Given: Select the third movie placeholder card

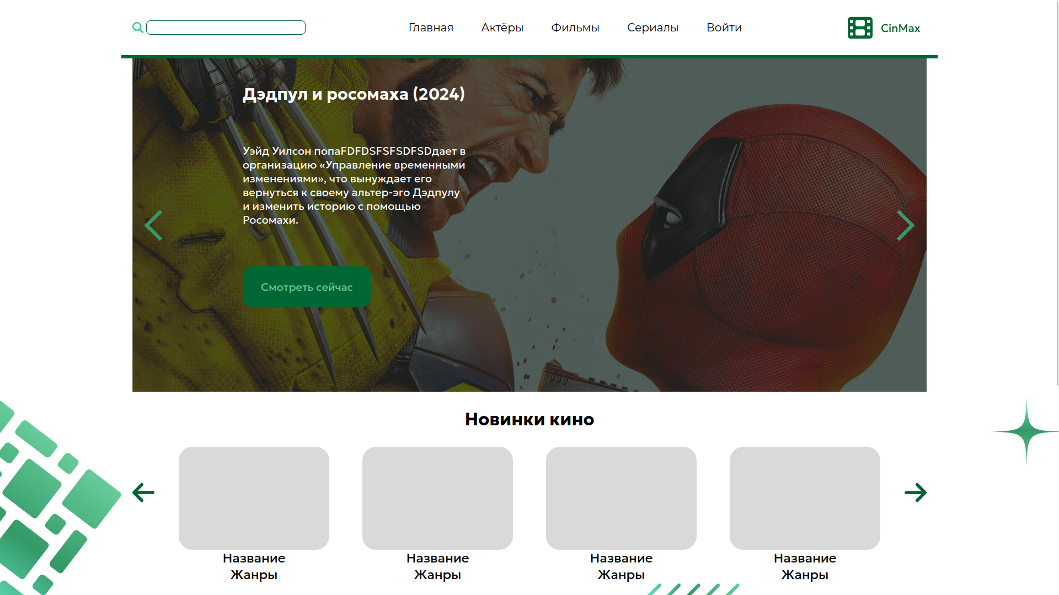Looking at the screenshot, I should click(x=621, y=497).
